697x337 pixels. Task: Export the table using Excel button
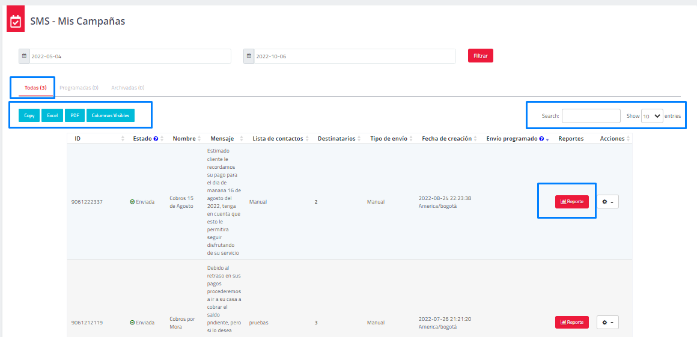click(x=52, y=115)
